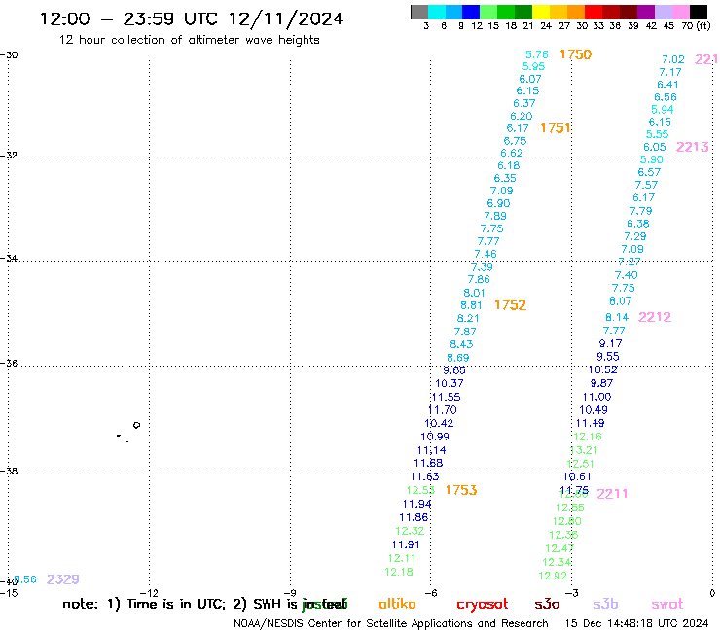Screen dimensions: 720x632
Task: Click the wave height value '6.90'
Action: click(498, 203)
